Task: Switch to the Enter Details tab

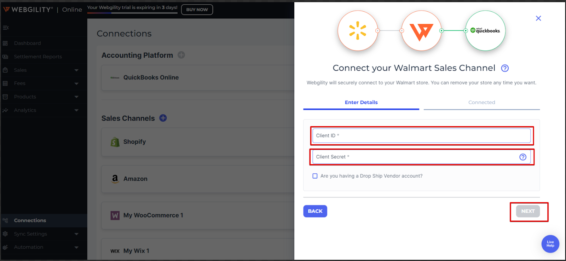Action: (361, 103)
